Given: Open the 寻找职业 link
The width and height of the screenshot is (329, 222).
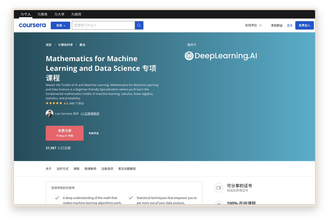Looking at the screenshot, I should click(x=277, y=25).
